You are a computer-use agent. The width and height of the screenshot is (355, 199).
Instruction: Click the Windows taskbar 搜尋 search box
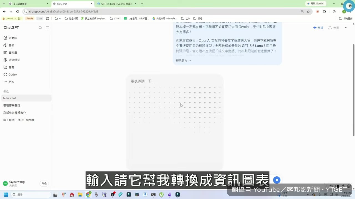(x=31, y=195)
